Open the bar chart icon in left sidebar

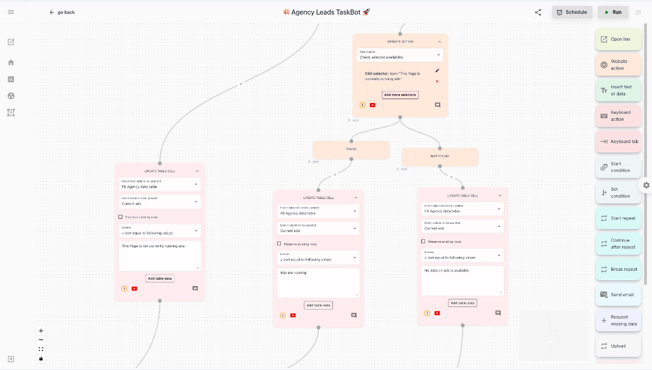(11, 79)
